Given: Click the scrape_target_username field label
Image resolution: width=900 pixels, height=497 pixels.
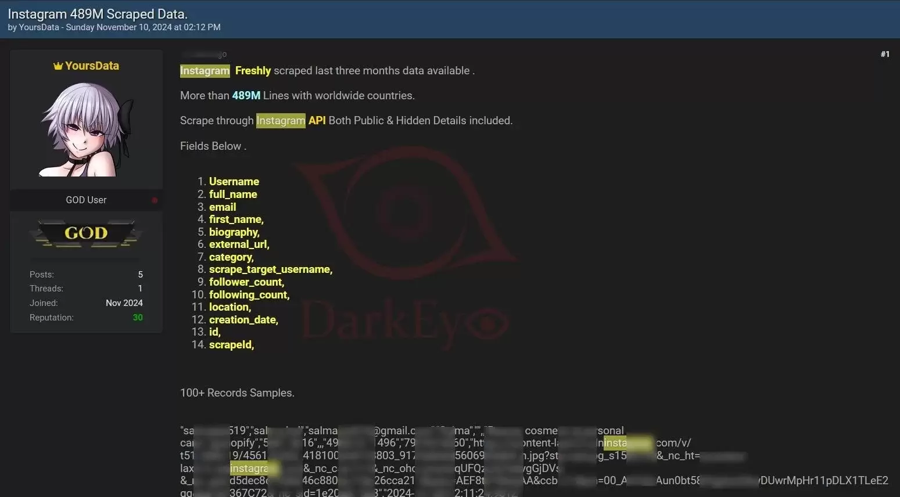Looking at the screenshot, I should click(270, 269).
